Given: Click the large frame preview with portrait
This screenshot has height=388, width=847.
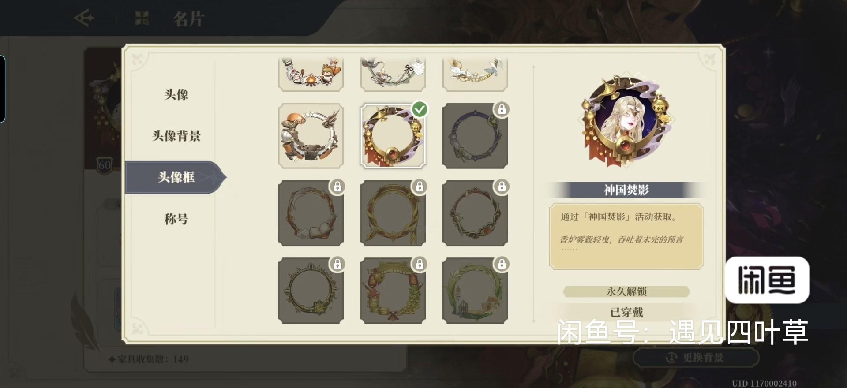Looking at the screenshot, I should pyautogui.click(x=626, y=122).
